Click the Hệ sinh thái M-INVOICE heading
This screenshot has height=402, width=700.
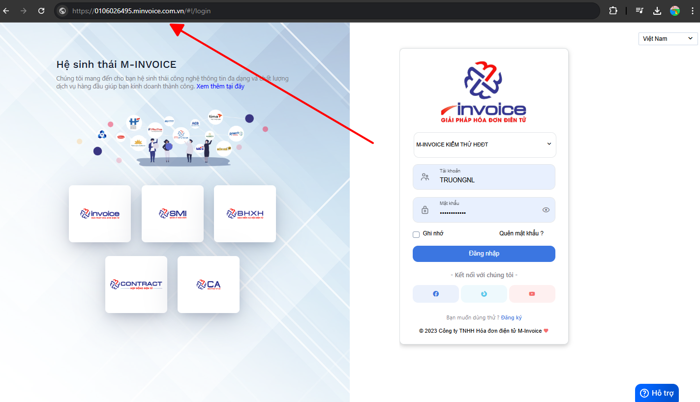[116, 64]
